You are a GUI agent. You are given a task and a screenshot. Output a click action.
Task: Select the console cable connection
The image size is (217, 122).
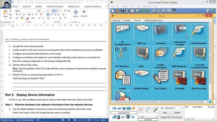point(149,110)
